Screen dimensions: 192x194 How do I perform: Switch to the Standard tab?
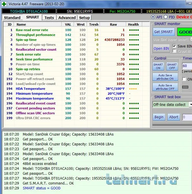click(12, 18)
